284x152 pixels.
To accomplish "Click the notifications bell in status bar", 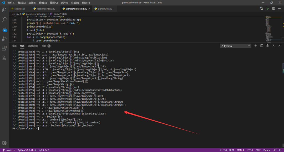I will 280,150.
